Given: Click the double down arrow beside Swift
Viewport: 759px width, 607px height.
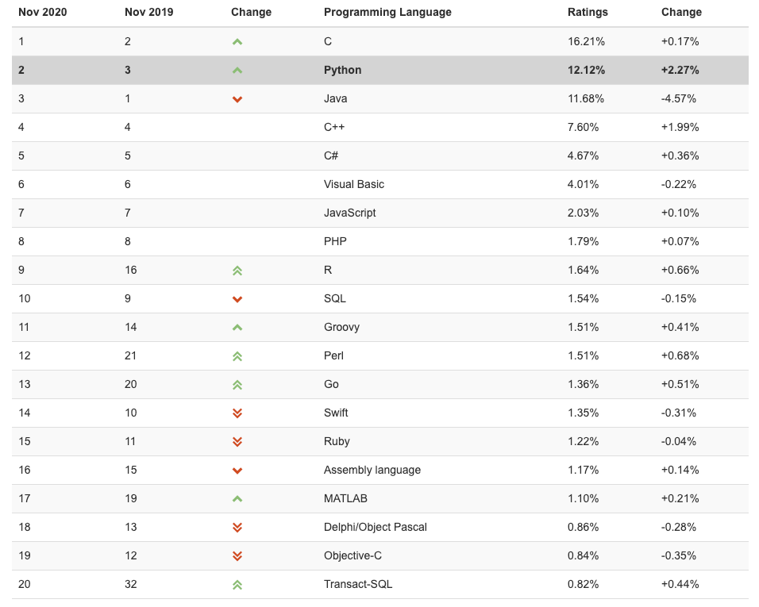Looking at the screenshot, I should click(x=237, y=413).
